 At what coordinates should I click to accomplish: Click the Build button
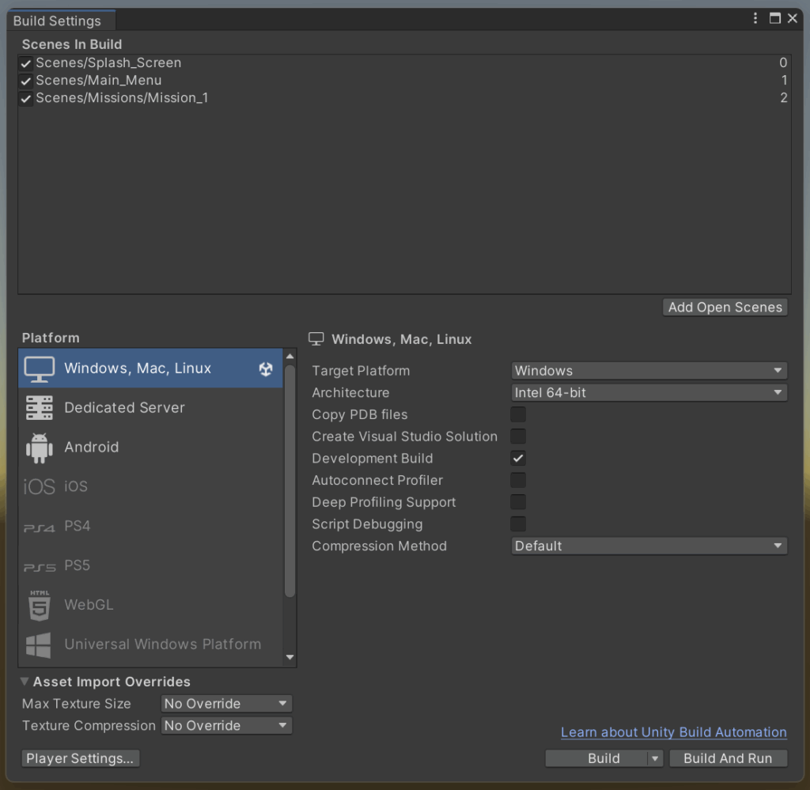click(x=596, y=758)
